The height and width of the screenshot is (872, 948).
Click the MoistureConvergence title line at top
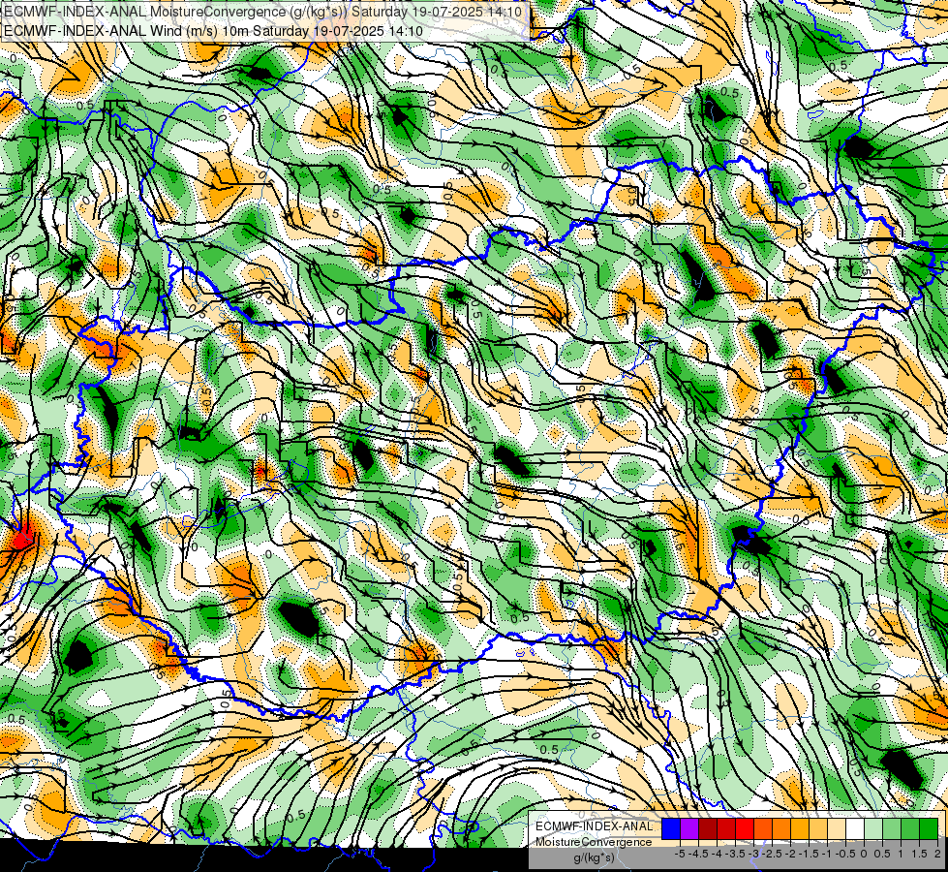pyautogui.click(x=263, y=12)
